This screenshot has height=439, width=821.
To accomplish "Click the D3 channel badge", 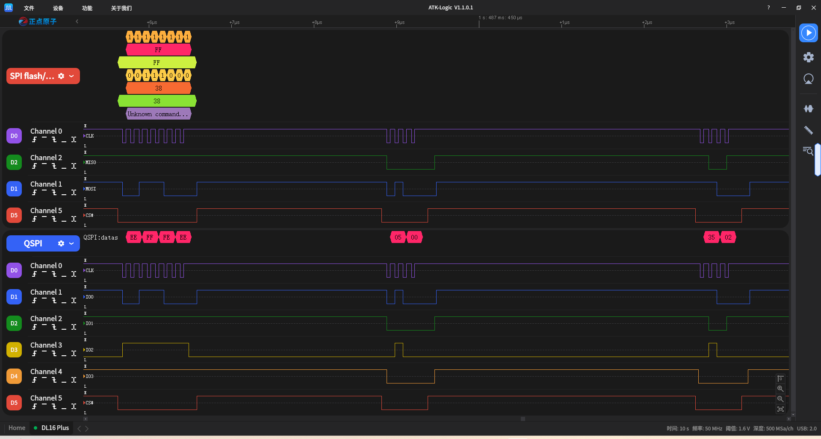I will click(14, 350).
